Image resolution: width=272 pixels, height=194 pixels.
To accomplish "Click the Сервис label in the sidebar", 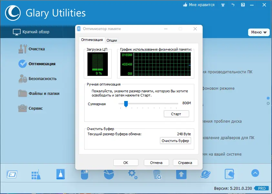I will coord(35,108).
